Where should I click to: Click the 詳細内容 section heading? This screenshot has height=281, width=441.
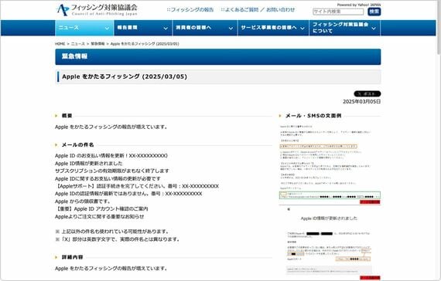point(72,257)
